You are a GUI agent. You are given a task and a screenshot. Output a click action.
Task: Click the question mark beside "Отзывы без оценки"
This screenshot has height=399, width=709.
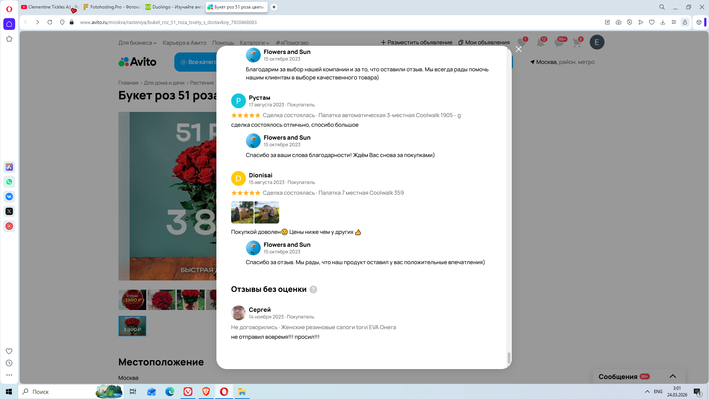[x=313, y=290]
